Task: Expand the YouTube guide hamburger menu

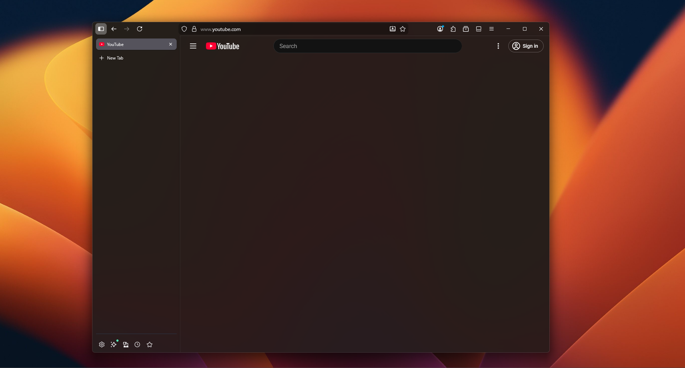Action: point(193,46)
